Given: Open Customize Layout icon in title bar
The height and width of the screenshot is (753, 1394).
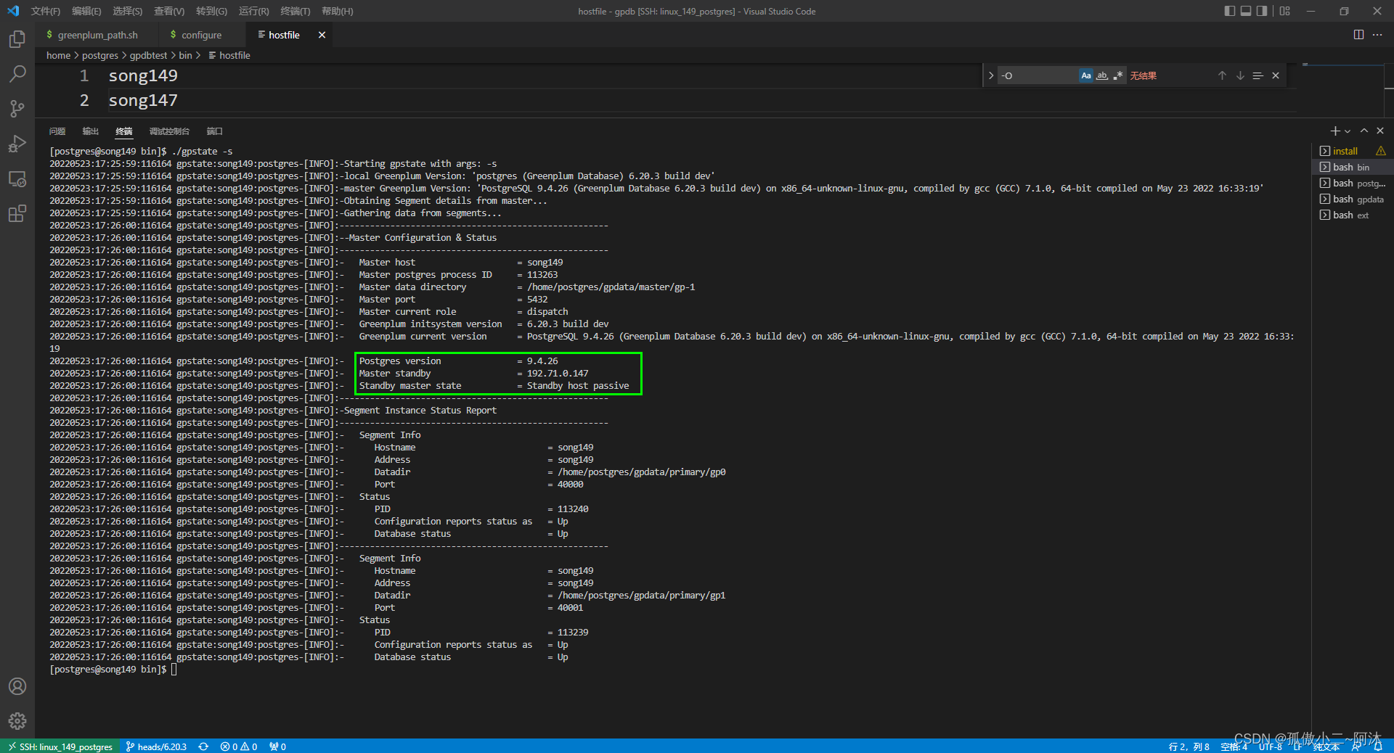Looking at the screenshot, I should click(x=1285, y=11).
